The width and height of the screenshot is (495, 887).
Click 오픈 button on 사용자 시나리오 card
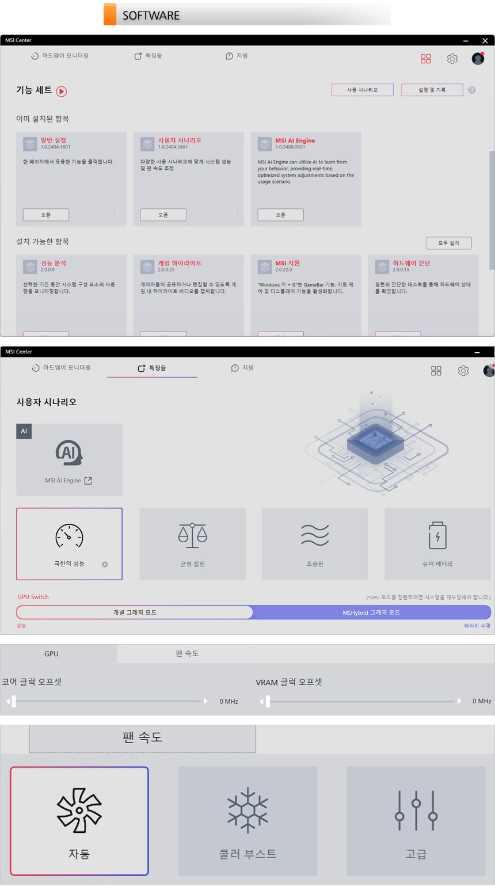[x=163, y=215]
